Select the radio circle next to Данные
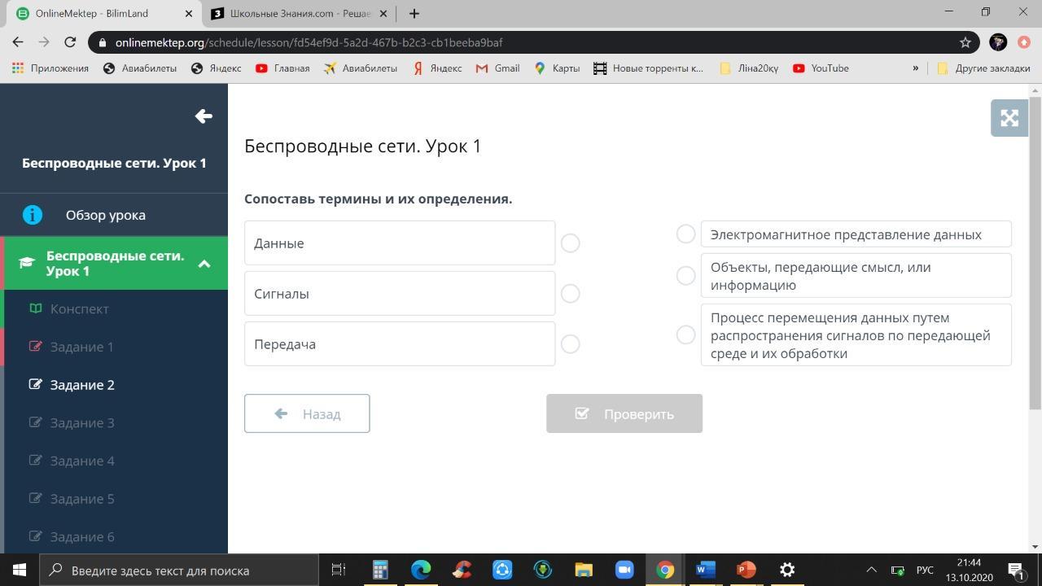Image resolution: width=1042 pixels, height=586 pixels. 570,243
